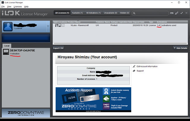Click the "1 of 3 activations used" cell

[166, 25]
